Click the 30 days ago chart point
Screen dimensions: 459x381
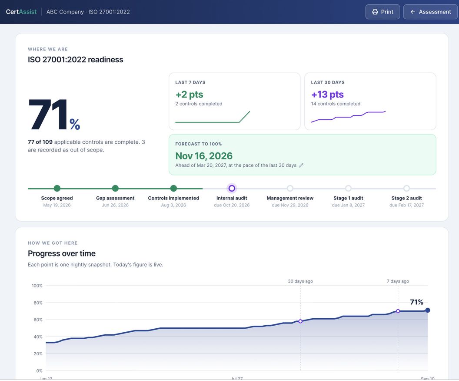click(300, 321)
